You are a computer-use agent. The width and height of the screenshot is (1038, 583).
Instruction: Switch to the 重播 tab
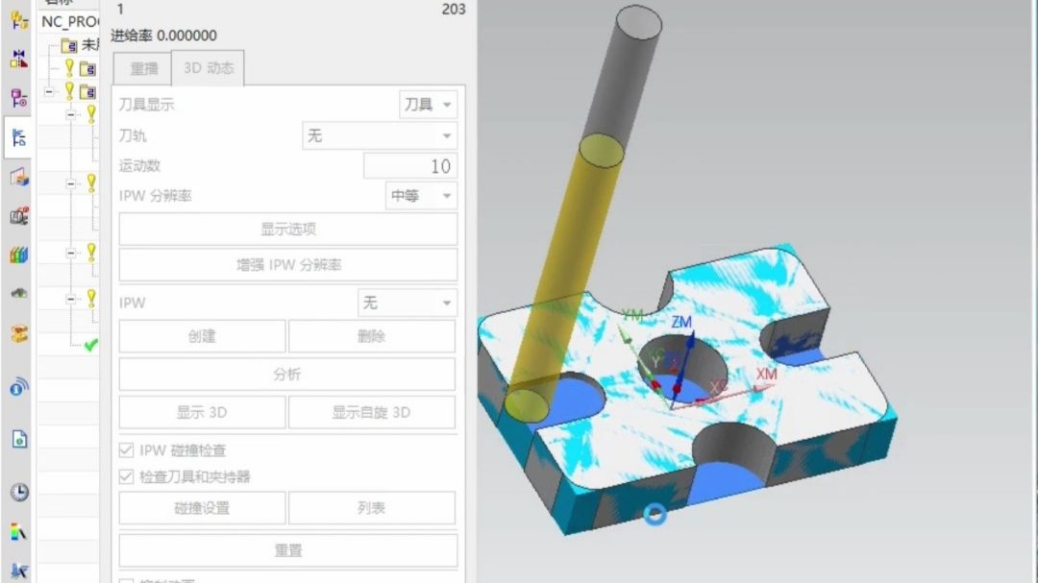pos(143,69)
